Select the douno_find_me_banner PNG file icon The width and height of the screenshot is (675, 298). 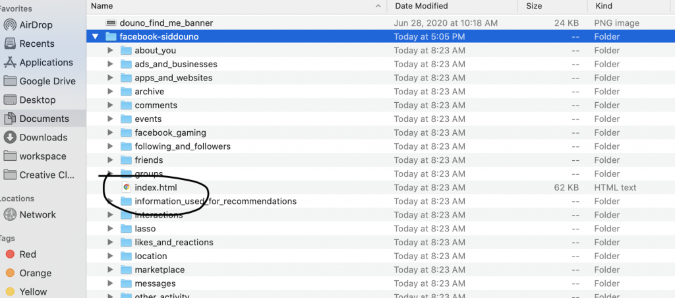click(111, 23)
